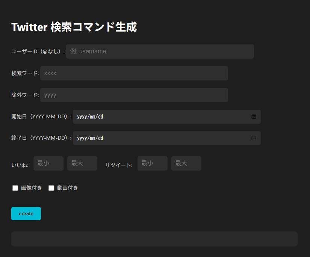310x257 pixels.
Task: Enable the 動画付き checkbox
Action: [x=51, y=188]
